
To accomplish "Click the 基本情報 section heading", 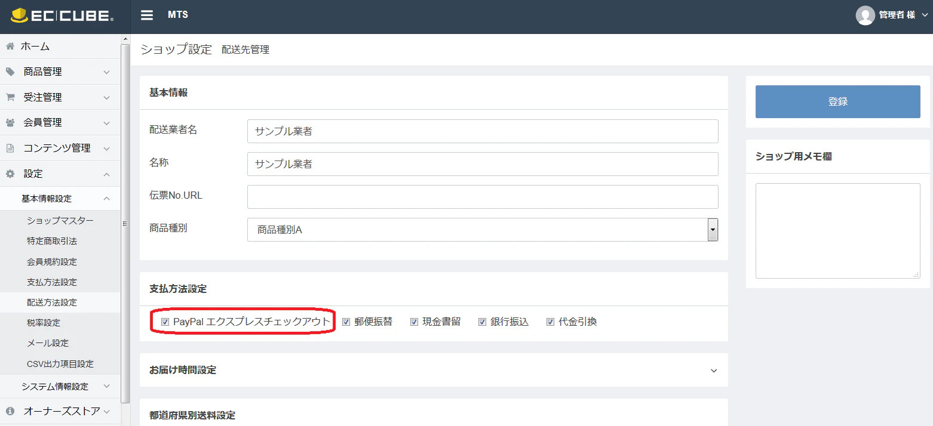I will 168,92.
